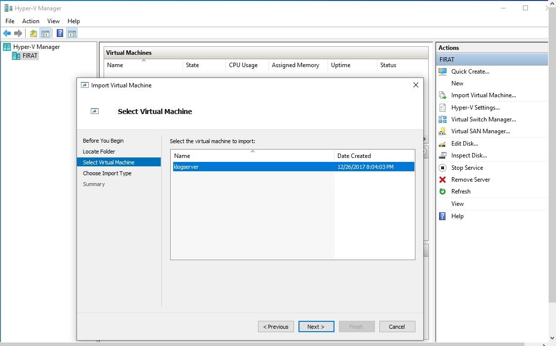Click the Edit Disk icon
This screenshot has height=346, width=556.
pyautogui.click(x=443, y=144)
